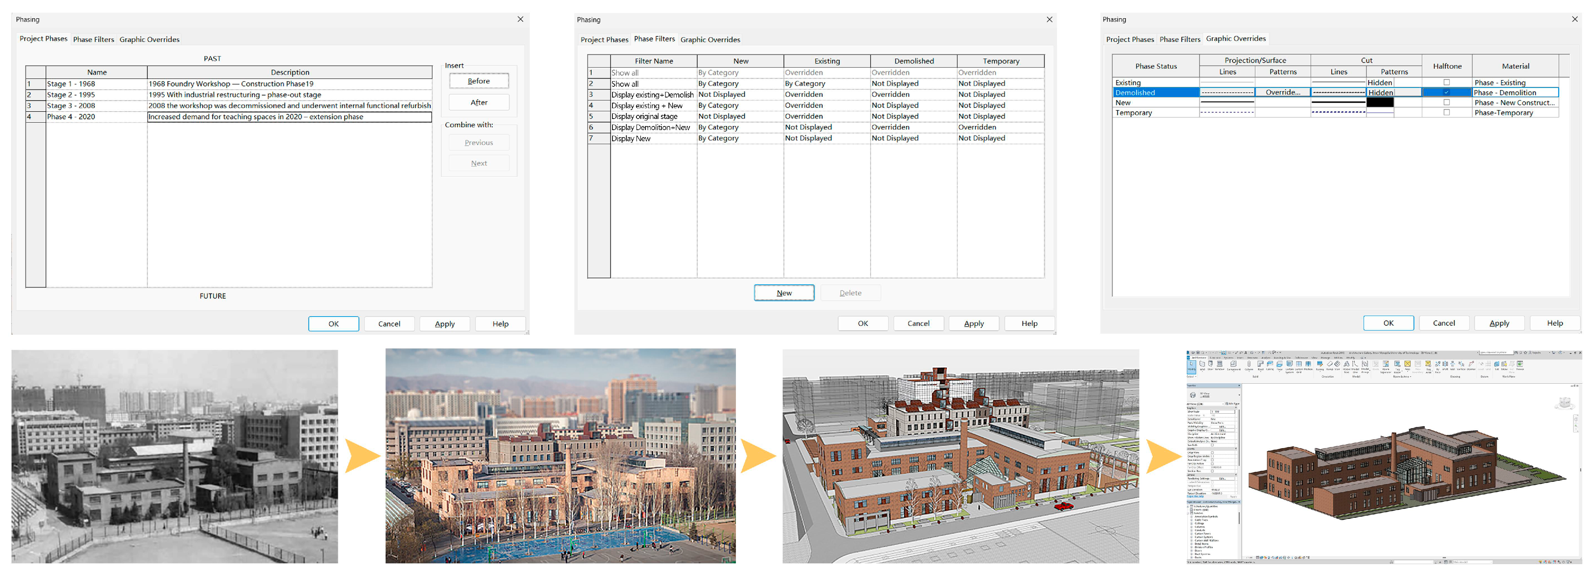Toggle Halftone checkbox for Temporary status
Image resolution: width=1592 pixels, height=576 pixels.
(x=1446, y=112)
